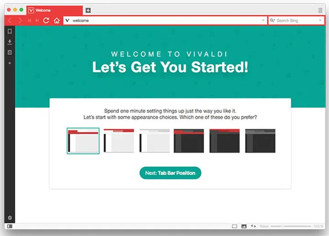Open search engine selector magnifier
The width and height of the screenshot is (329, 236).
click(272, 21)
